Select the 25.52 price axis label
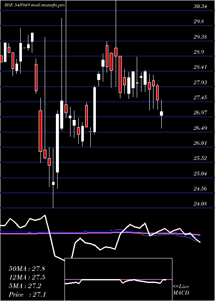The width and height of the screenshot is (215, 301). 200,158
